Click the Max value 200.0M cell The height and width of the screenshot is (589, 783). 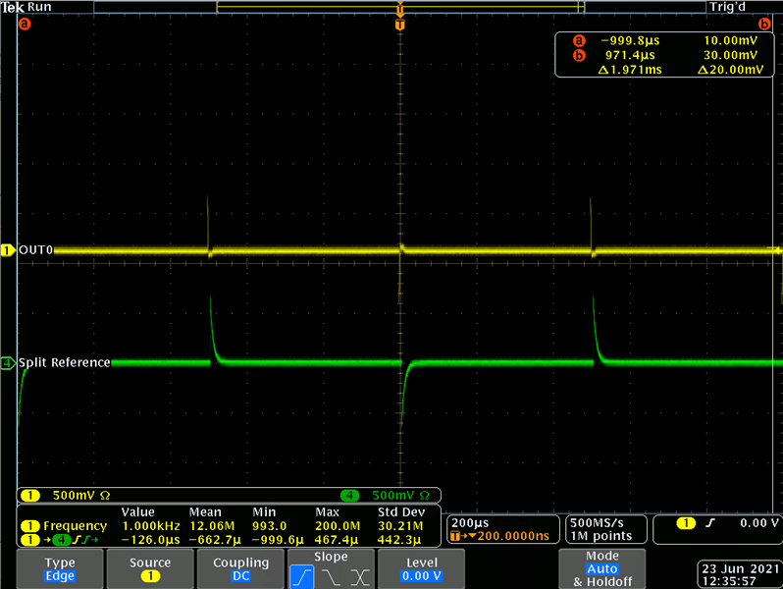338,526
